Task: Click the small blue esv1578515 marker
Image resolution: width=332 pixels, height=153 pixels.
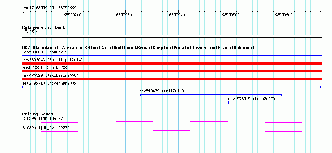Action: 229,102
